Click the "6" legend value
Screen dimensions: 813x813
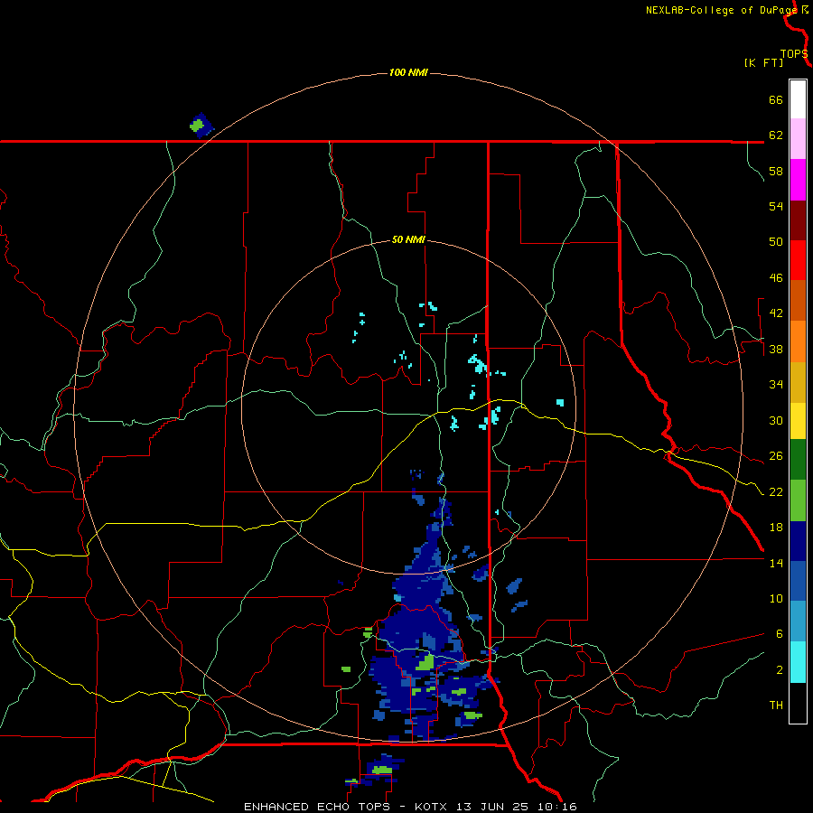(x=780, y=633)
